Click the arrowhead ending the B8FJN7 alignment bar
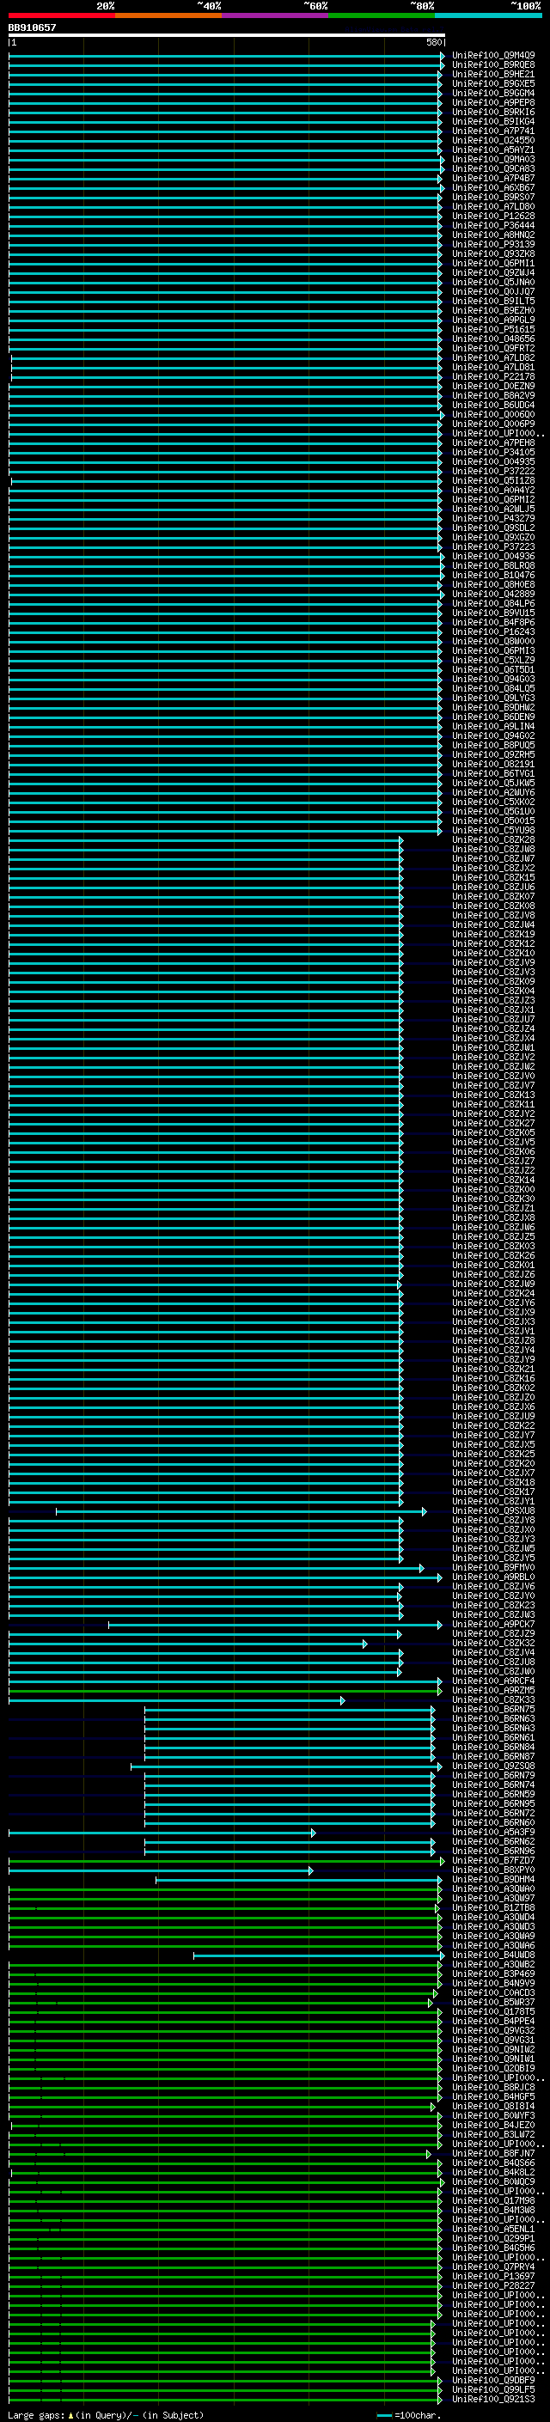Viewport: 550px width, 2422px height. click(x=429, y=2154)
